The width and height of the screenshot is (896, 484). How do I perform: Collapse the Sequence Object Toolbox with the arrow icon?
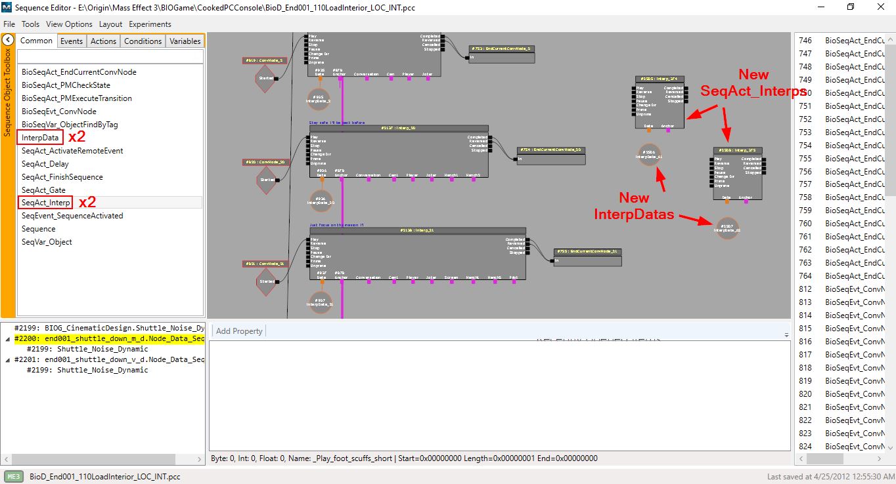pyautogui.click(x=8, y=40)
